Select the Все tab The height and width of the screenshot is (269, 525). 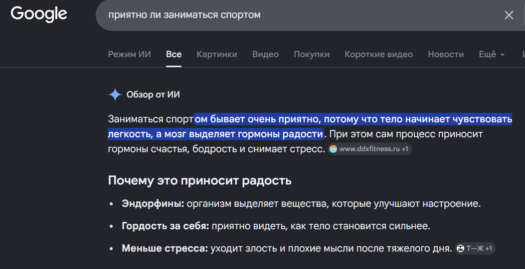pyautogui.click(x=174, y=54)
